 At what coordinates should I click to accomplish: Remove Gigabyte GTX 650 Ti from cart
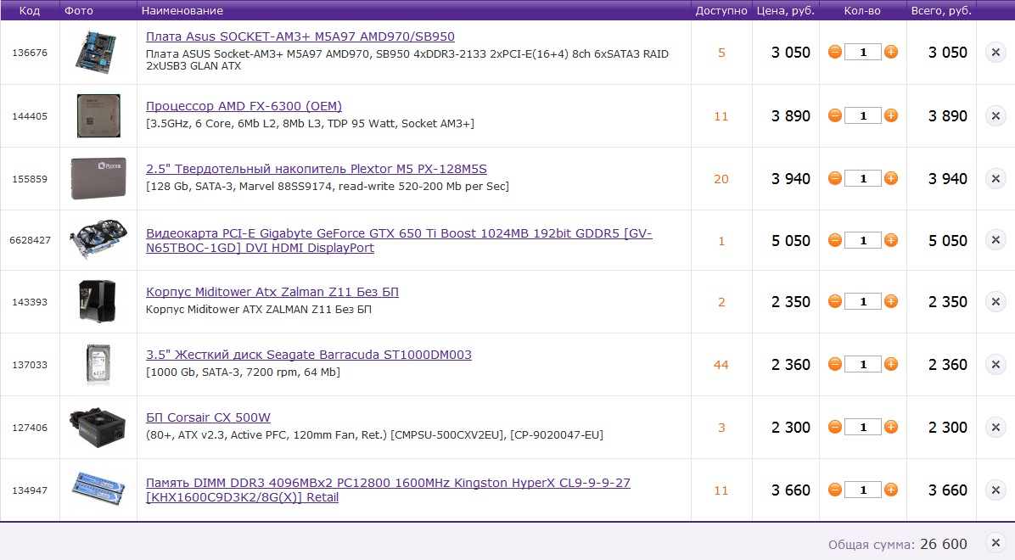(x=995, y=240)
